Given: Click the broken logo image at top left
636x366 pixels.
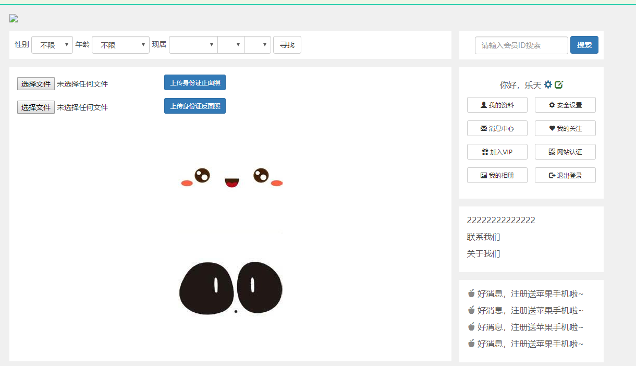Looking at the screenshot, I should [x=14, y=19].
